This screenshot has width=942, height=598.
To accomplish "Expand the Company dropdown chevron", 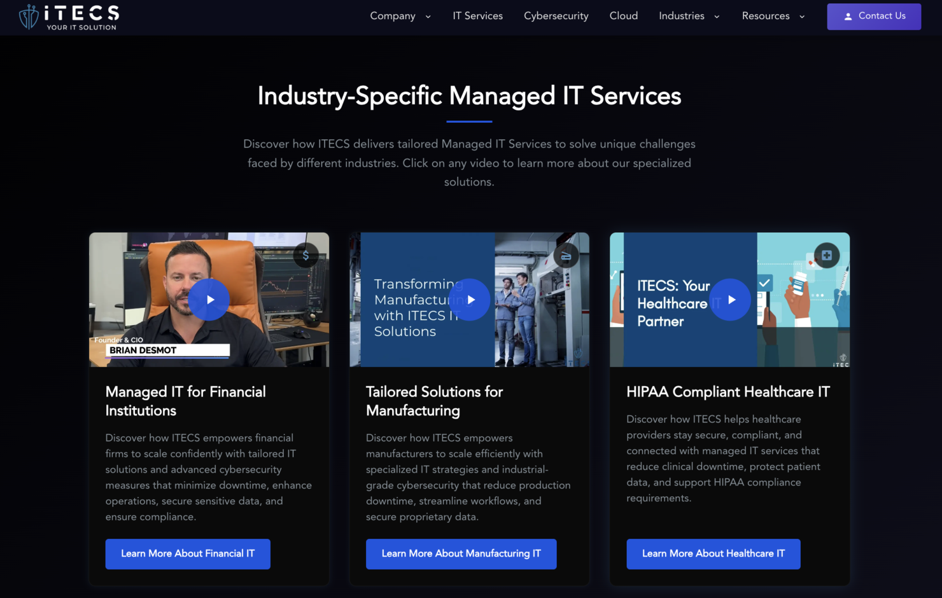I will (x=428, y=17).
